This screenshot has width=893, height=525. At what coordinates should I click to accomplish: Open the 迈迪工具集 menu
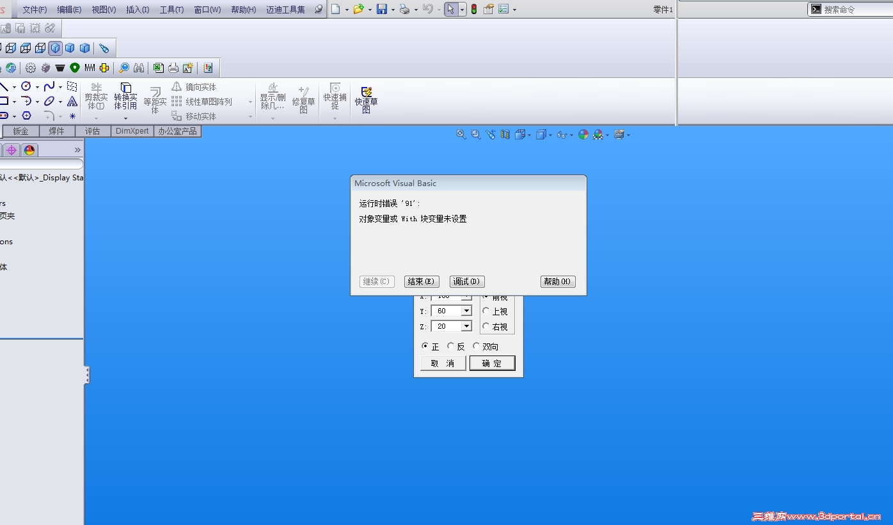tap(285, 10)
